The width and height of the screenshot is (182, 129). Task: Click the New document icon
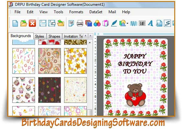(15, 23)
